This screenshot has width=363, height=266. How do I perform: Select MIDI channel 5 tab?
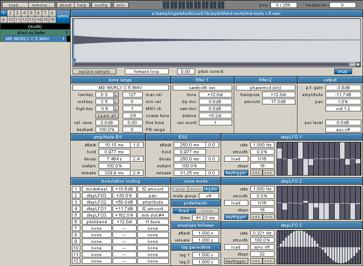click(31, 13)
